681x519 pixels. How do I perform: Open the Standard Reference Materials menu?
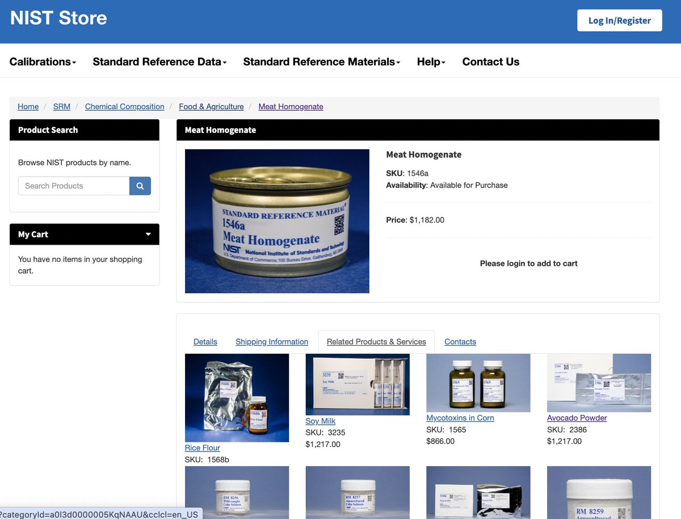pyautogui.click(x=322, y=62)
